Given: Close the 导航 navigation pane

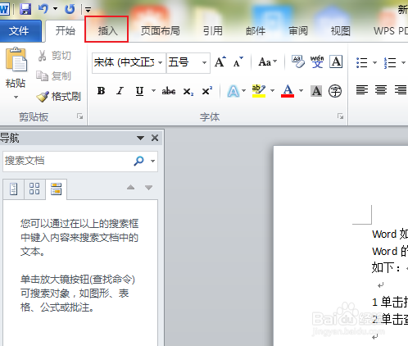Looking at the screenshot, I should 155,138.
